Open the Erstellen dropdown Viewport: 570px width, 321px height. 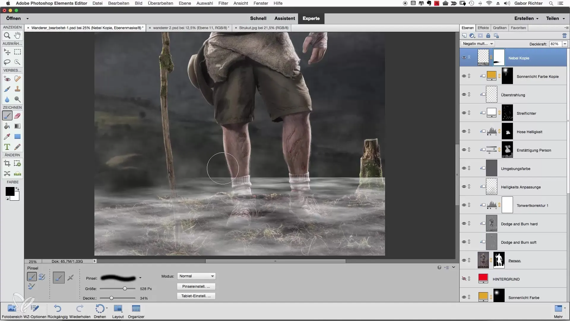tap(526, 18)
